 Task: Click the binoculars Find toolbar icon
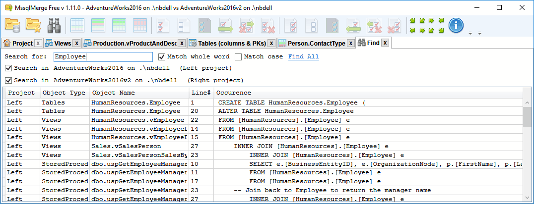[54, 26]
